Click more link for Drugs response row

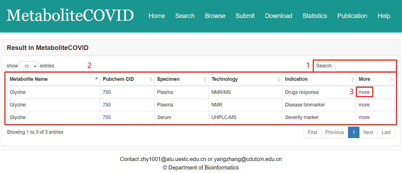[364, 92]
